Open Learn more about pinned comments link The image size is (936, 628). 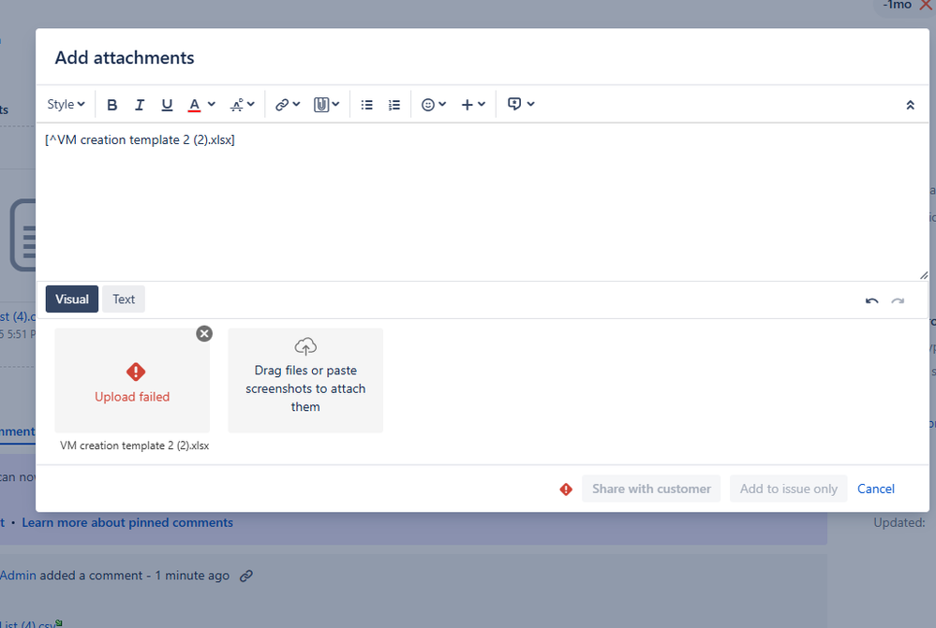click(127, 522)
